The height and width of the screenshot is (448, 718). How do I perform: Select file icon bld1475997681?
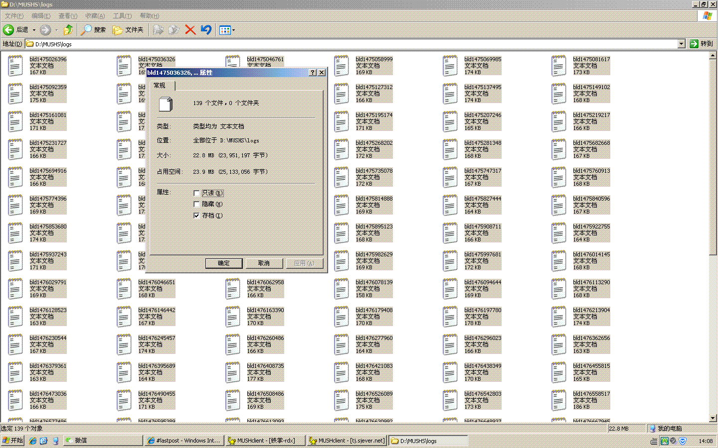pos(450,261)
